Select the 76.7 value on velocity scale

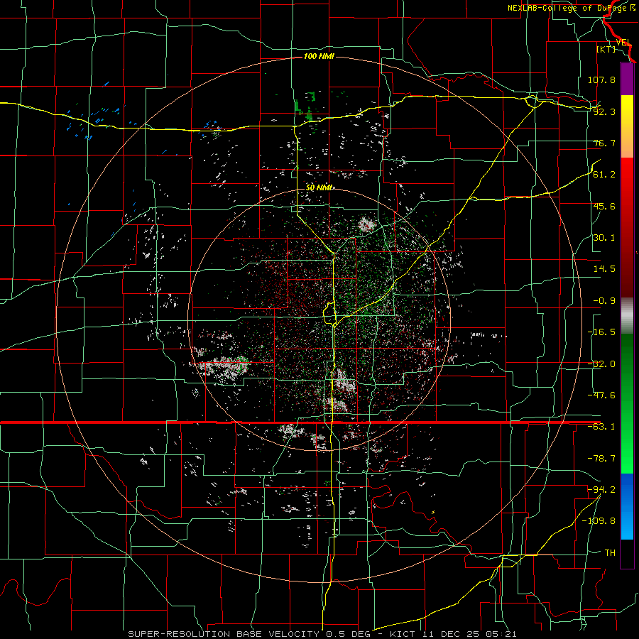click(604, 143)
